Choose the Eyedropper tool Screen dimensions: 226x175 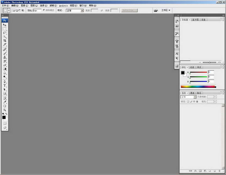tap(5, 102)
